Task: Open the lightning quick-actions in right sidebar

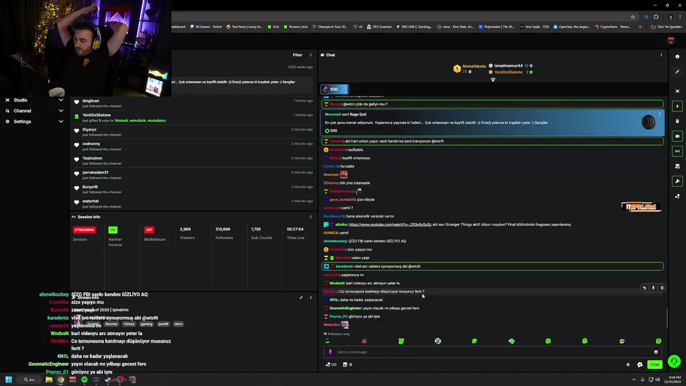Action: 677,106
